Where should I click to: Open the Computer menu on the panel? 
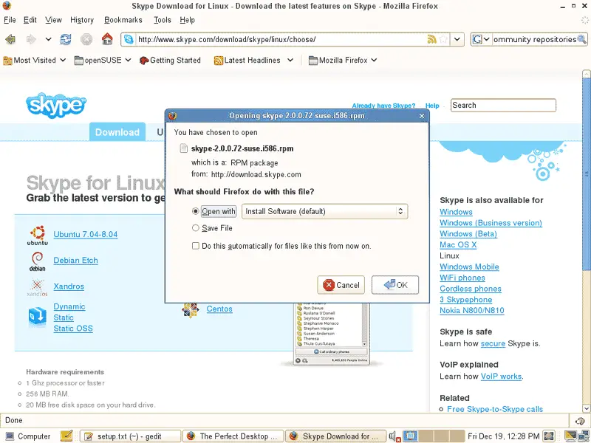(28, 436)
